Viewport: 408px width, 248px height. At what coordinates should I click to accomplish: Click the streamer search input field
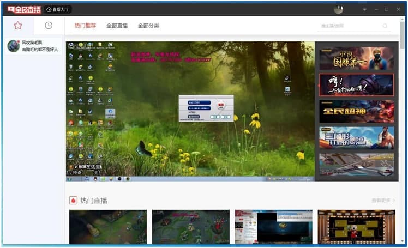(x=350, y=26)
